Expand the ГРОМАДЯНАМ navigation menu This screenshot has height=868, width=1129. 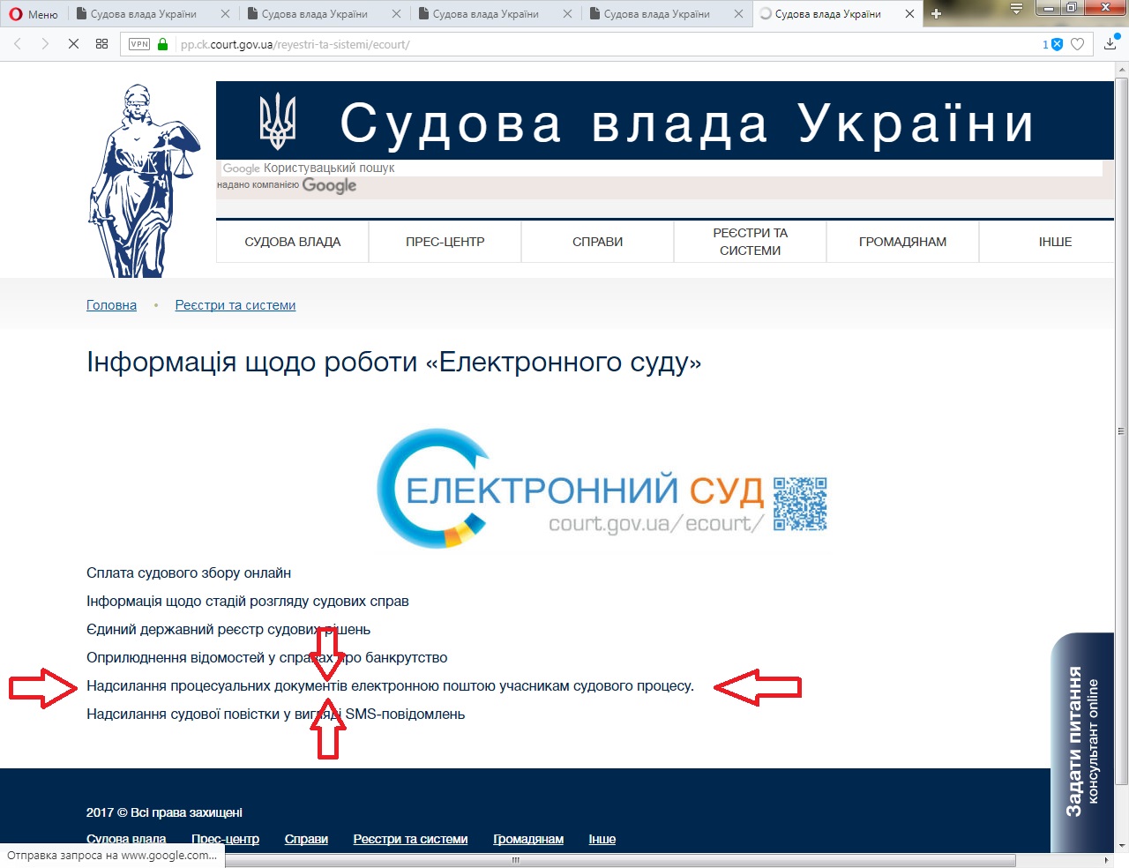(x=902, y=242)
